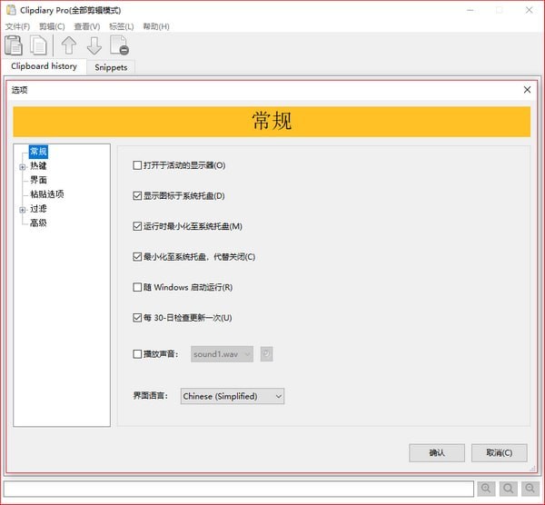Viewport: 545px width, 505px height.
Task: Open the 标签(L) menu
Action: click(x=122, y=26)
